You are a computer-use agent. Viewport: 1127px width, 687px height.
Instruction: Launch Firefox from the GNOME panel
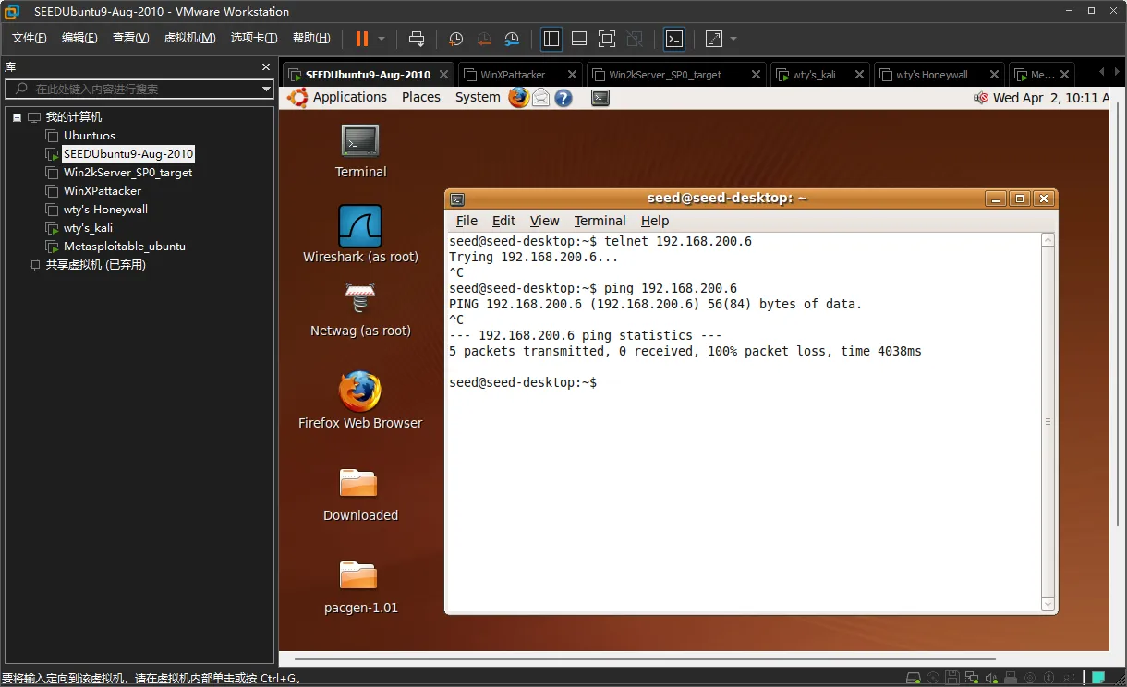click(518, 97)
